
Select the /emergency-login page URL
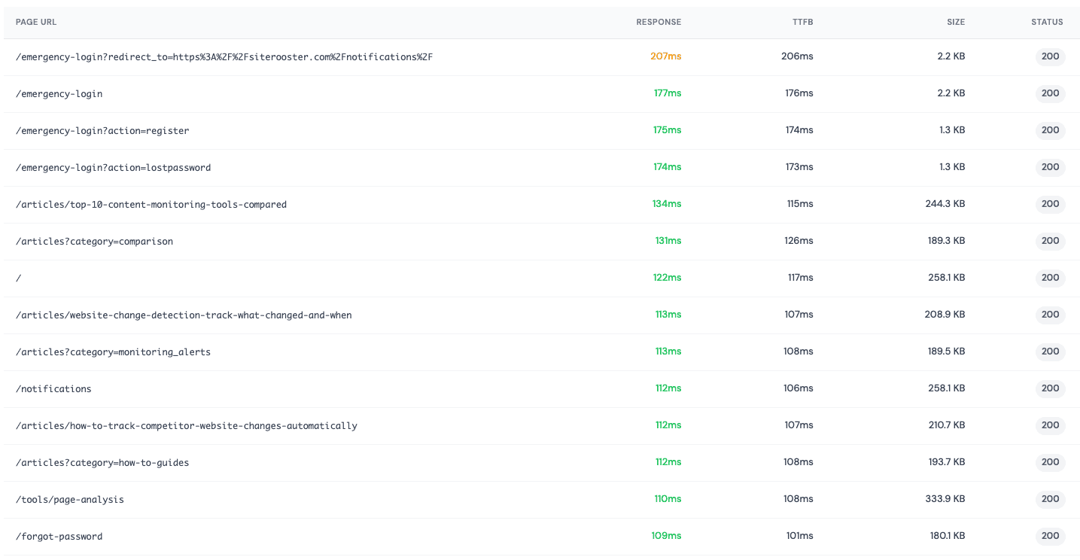(x=59, y=94)
